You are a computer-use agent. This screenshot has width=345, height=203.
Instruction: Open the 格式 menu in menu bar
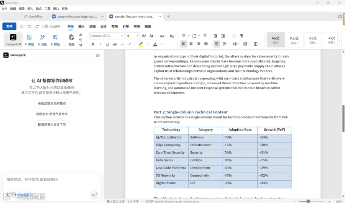click(x=39, y=9)
